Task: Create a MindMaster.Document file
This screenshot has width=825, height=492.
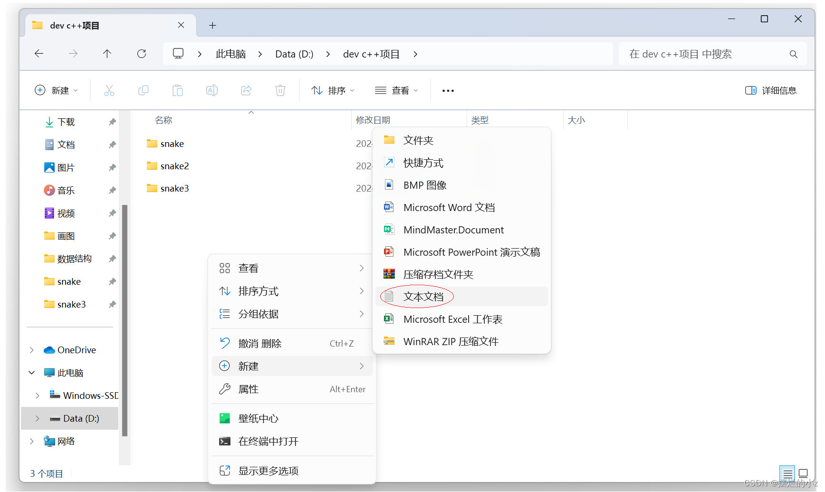Action: tap(461, 230)
